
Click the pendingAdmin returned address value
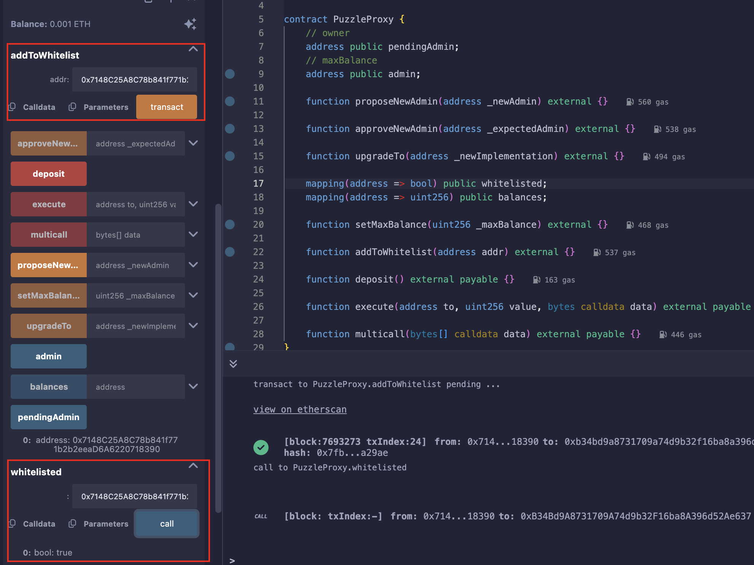click(107, 444)
